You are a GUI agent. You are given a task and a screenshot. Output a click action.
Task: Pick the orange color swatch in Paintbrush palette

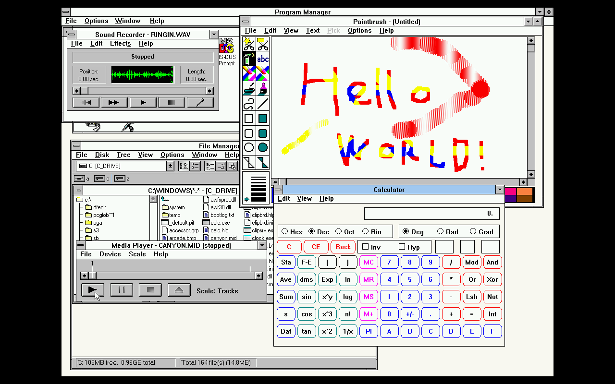click(525, 191)
